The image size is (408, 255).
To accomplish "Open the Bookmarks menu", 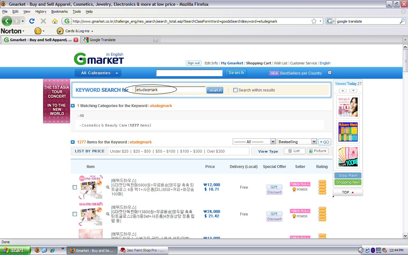I will point(60,11).
